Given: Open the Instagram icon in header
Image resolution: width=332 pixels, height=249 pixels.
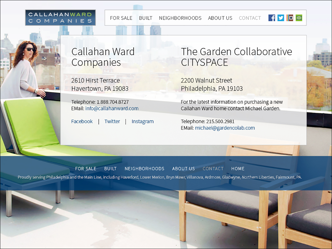Looking at the screenshot, I should [290, 18].
